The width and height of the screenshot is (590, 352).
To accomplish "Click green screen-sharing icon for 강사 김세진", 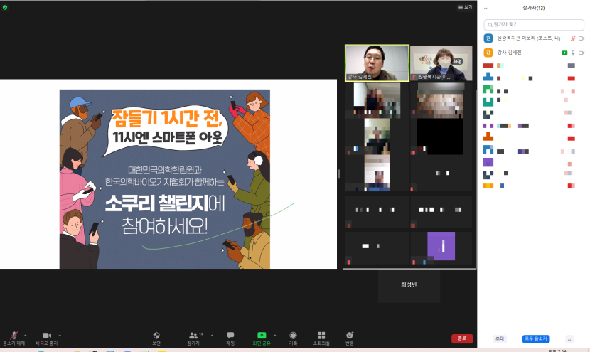I will click(x=564, y=53).
